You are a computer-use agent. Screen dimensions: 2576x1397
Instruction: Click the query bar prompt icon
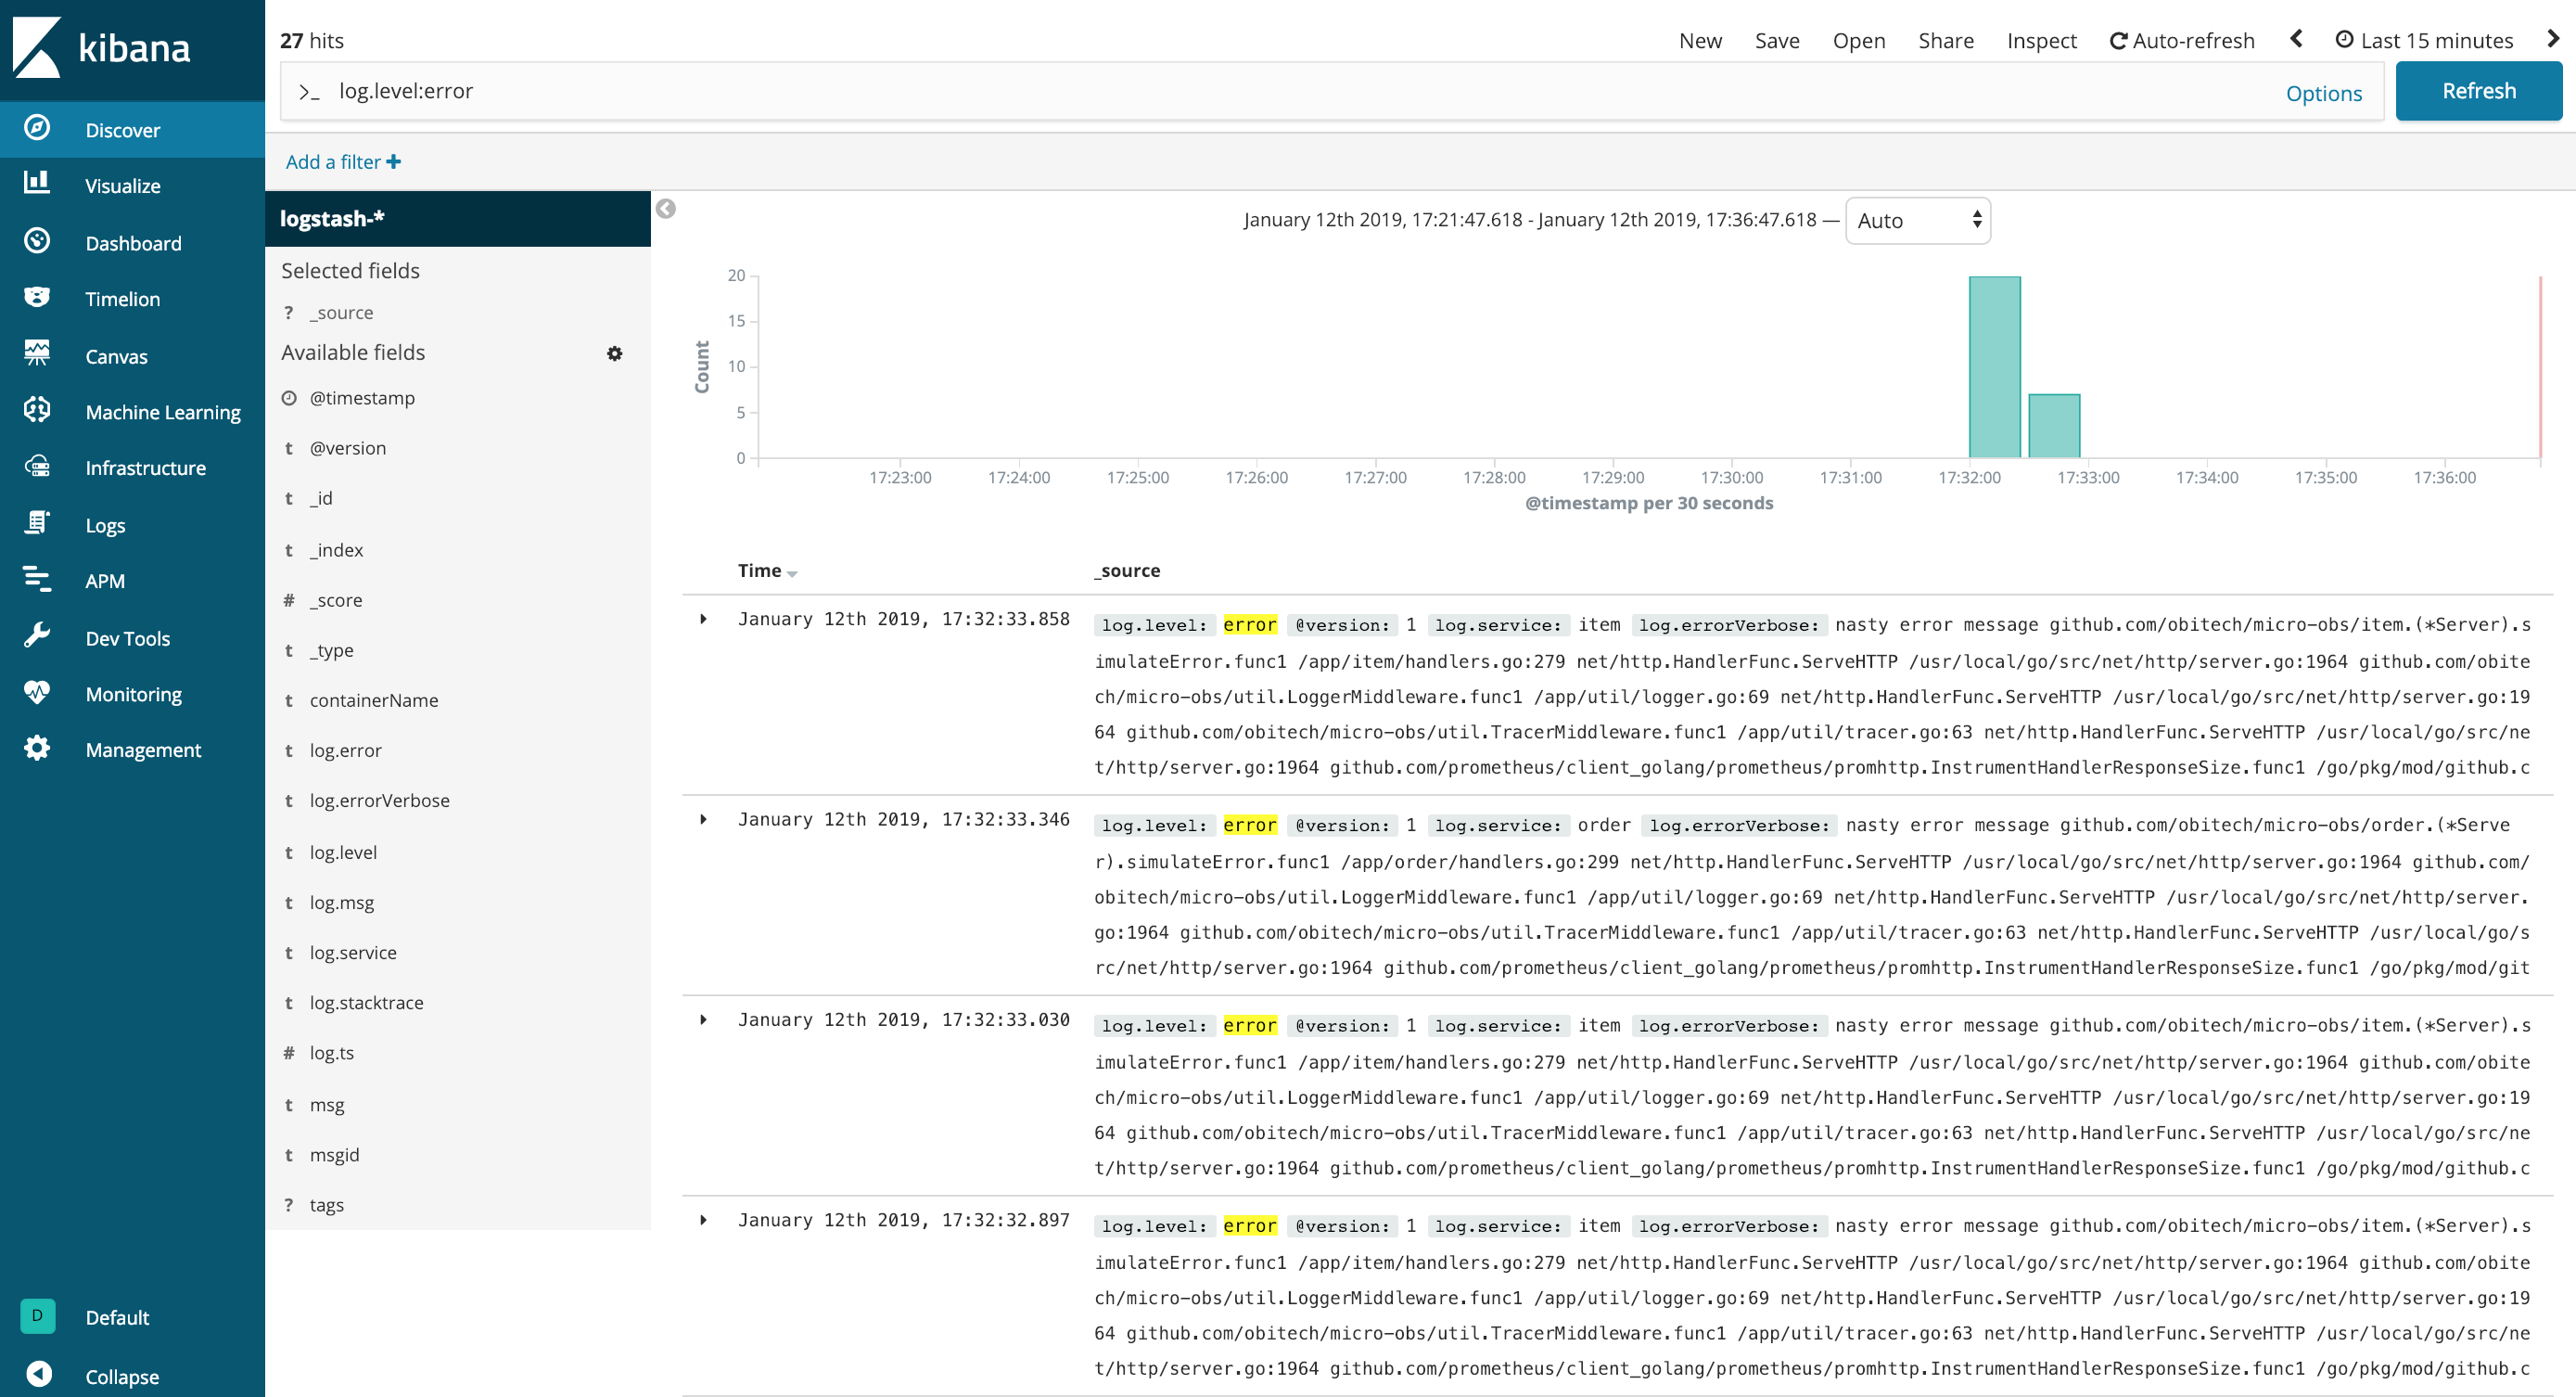tap(309, 92)
